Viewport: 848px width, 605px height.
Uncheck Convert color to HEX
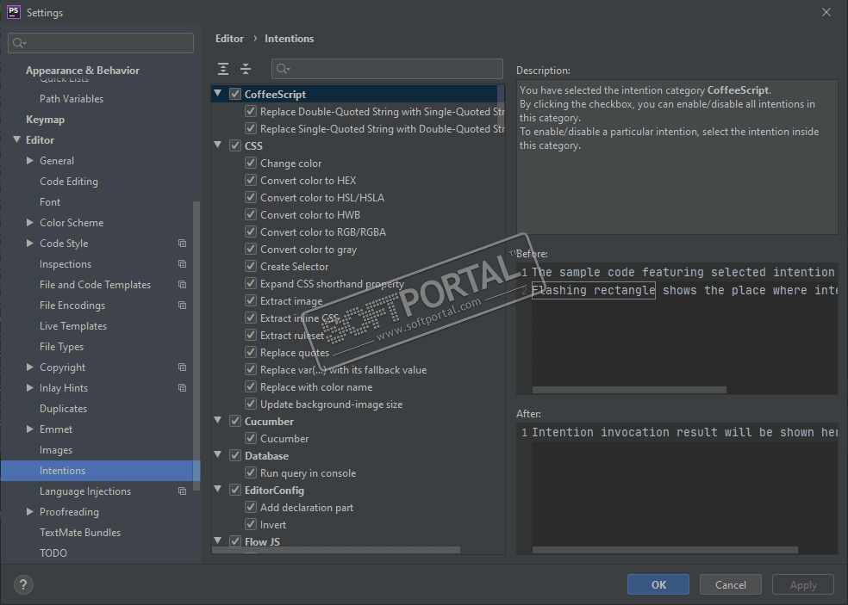click(251, 180)
